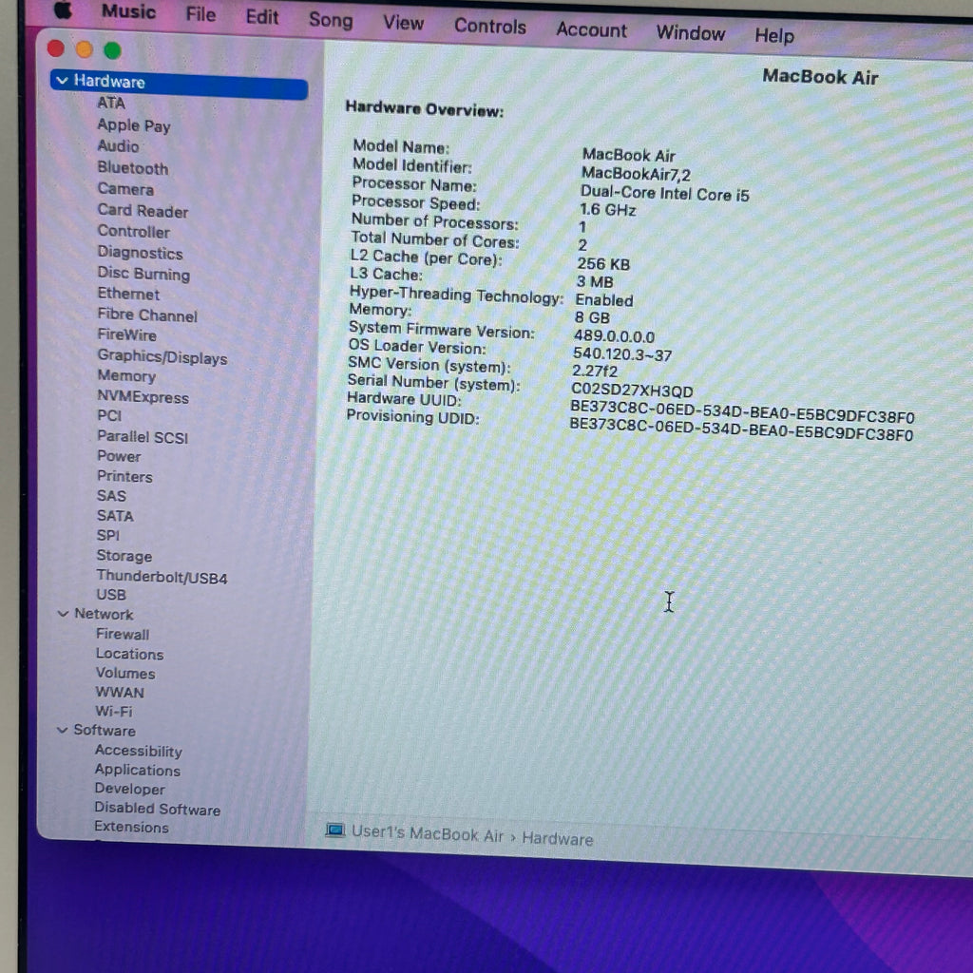Viewport: 973px width, 973px height.
Task: Click the 489.0.0.0.0 firmware version
Action: 614,336
